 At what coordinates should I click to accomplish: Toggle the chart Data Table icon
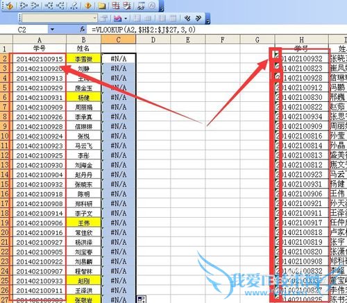coord(148,18)
